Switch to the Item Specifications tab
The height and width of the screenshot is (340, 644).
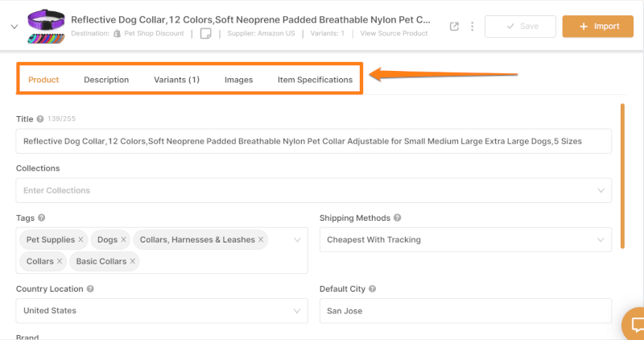(x=315, y=80)
